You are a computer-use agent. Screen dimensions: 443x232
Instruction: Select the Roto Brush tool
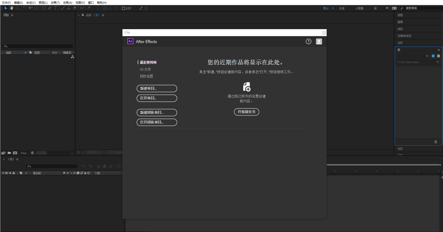(x=82, y=8)
